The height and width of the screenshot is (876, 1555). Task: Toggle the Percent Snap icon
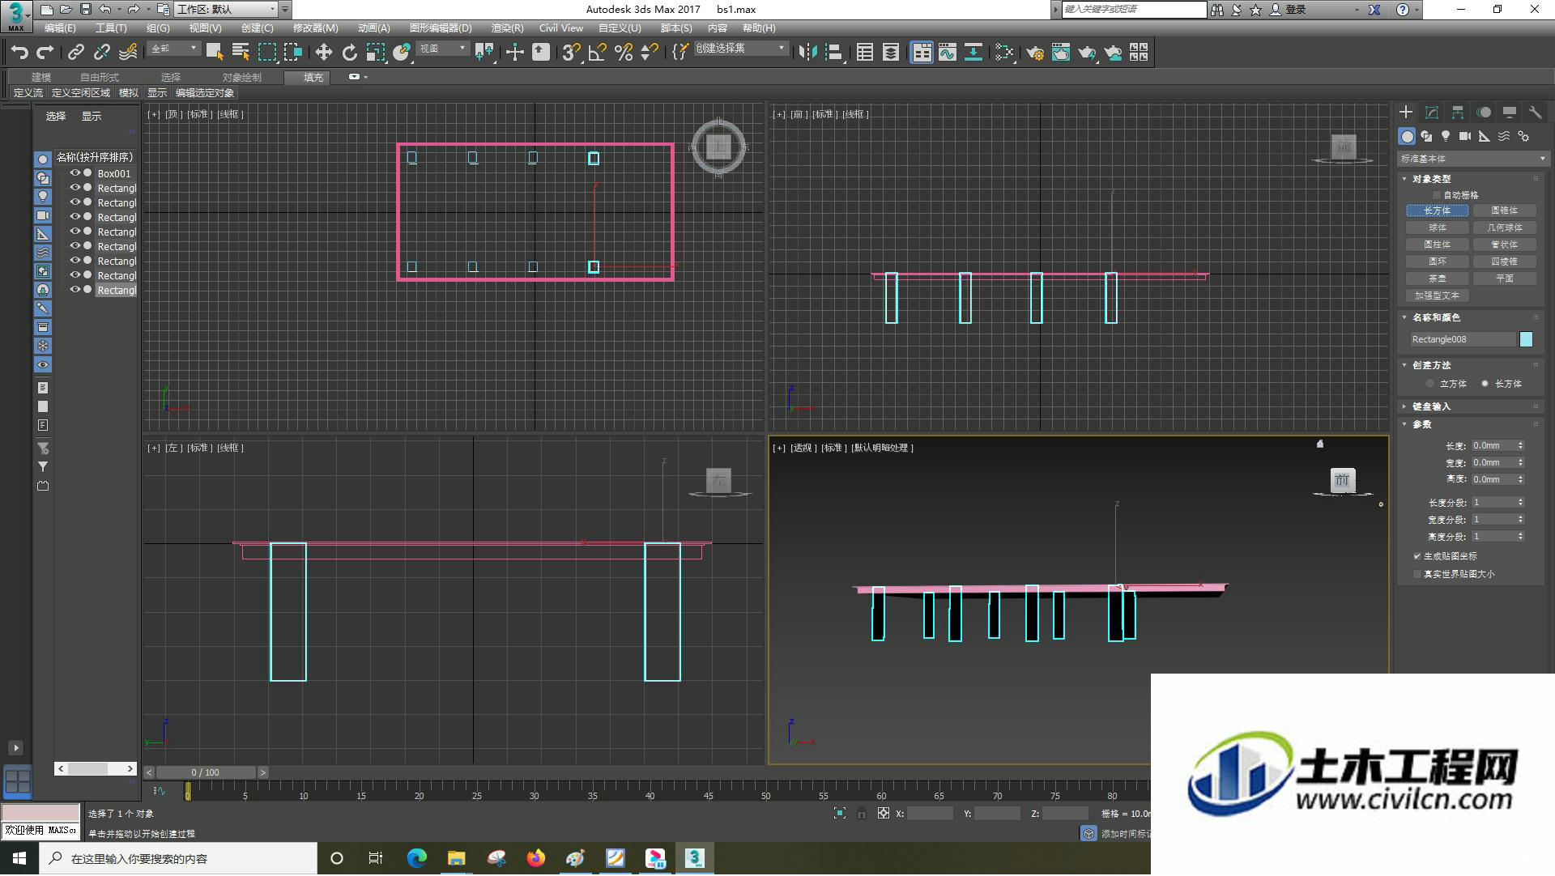(624, 53)
